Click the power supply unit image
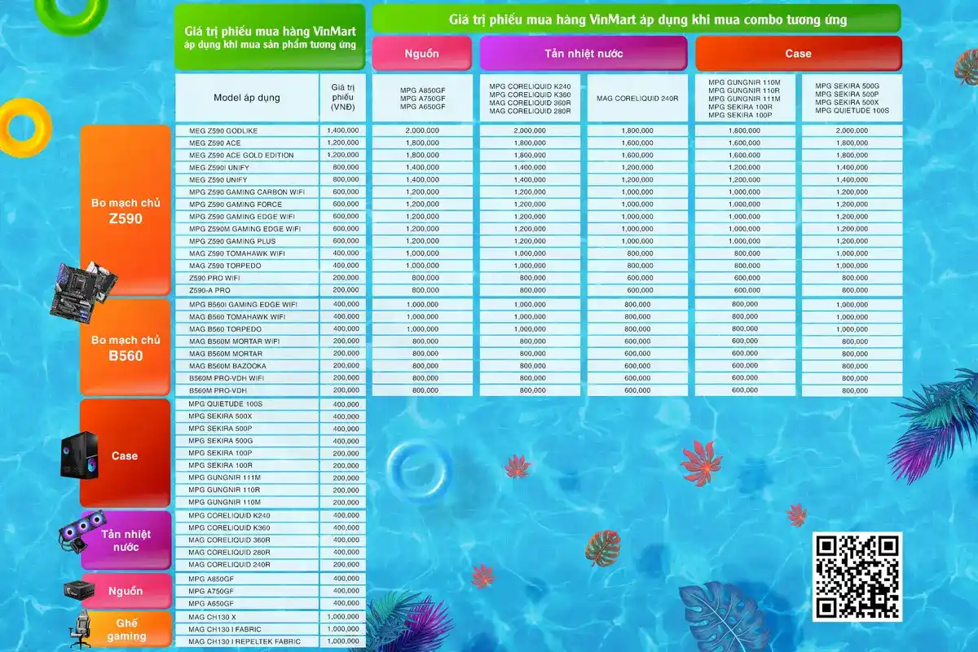 80,591
